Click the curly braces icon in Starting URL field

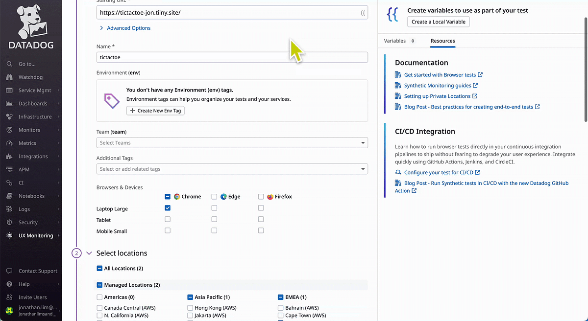pyautogui.click(x=363, y=13)
